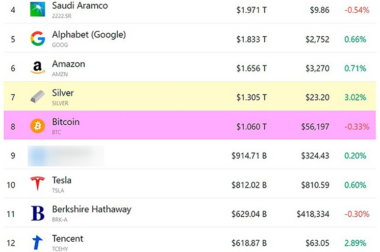Select the Amazon name link
This screenshot has height=252, width=380.
click(68, 64)
